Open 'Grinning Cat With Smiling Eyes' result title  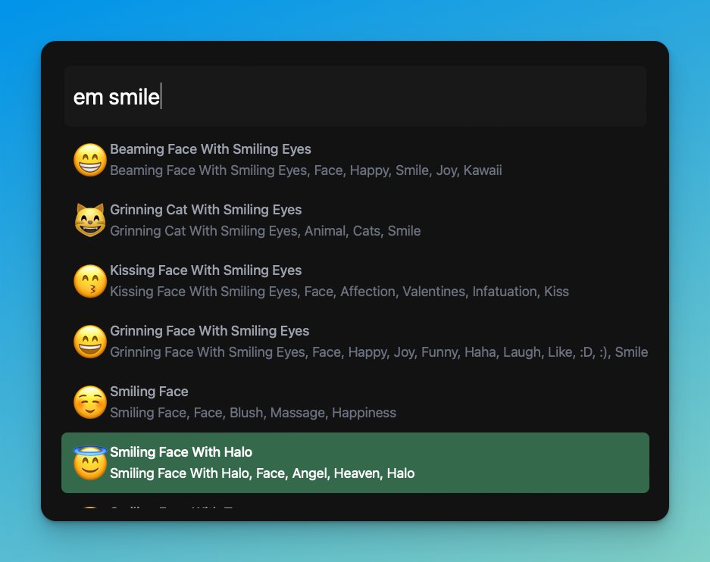coord(205,210)
